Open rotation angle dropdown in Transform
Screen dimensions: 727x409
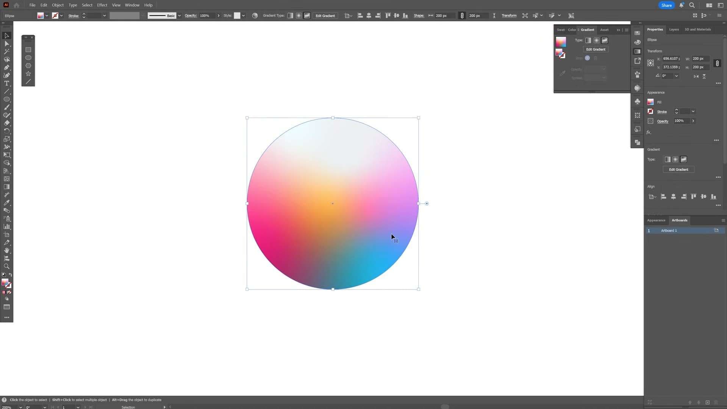point(676,76)
